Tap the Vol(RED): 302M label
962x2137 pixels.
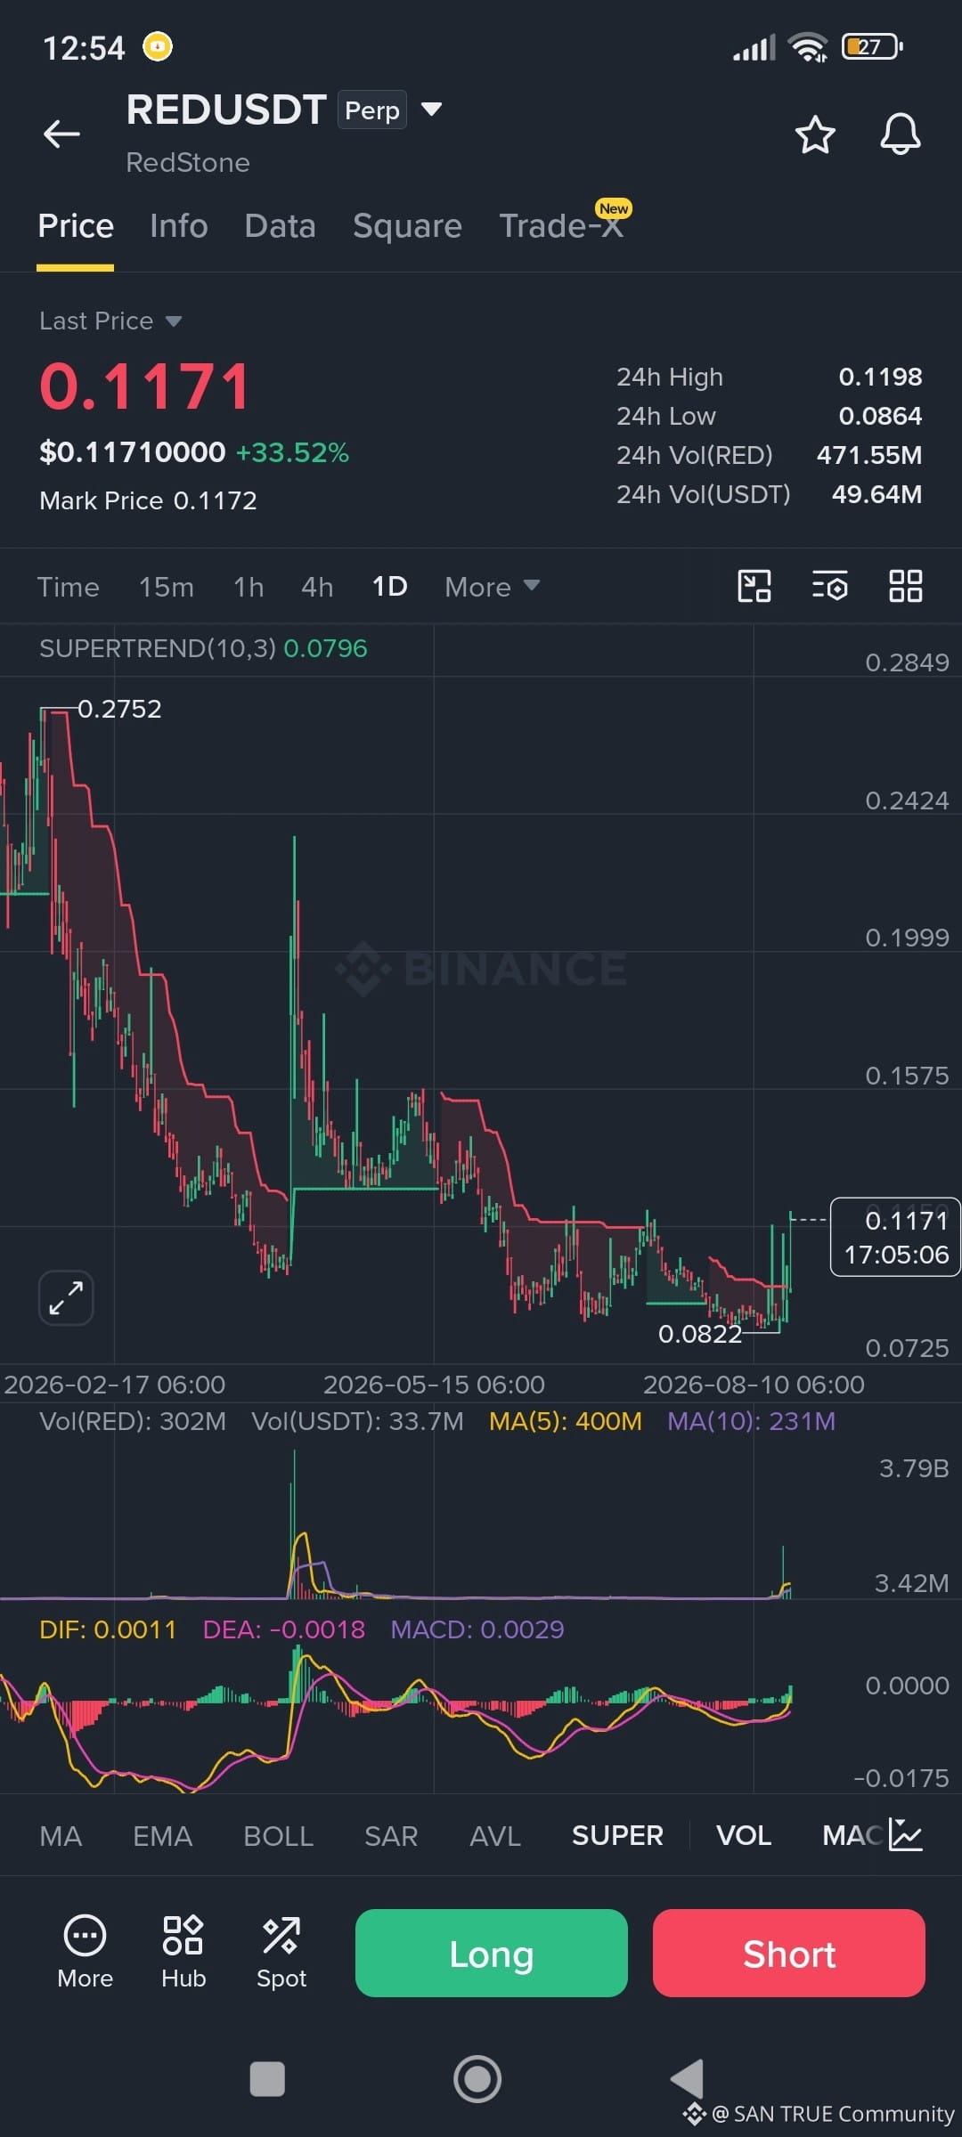(133, 1421)
